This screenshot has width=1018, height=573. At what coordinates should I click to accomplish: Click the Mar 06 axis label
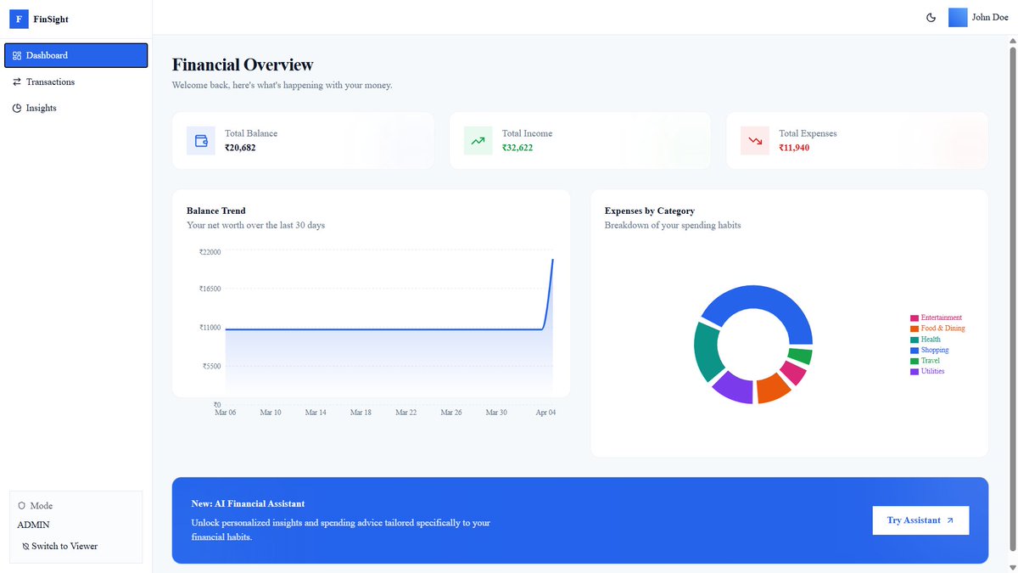(226, 413)
